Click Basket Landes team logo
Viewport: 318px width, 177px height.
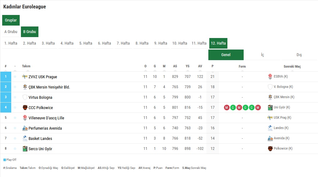pyautogui.click(x=25, y=138)
